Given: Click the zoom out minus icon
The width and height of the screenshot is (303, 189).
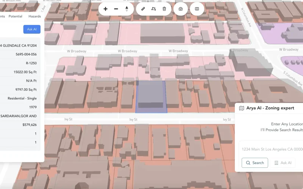Looking at the screenshot, I should [116, 9].
